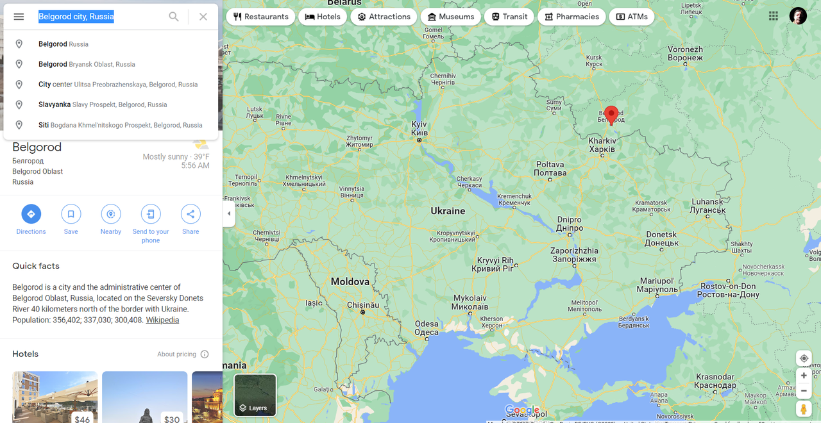Clear the search box with X

203,17
